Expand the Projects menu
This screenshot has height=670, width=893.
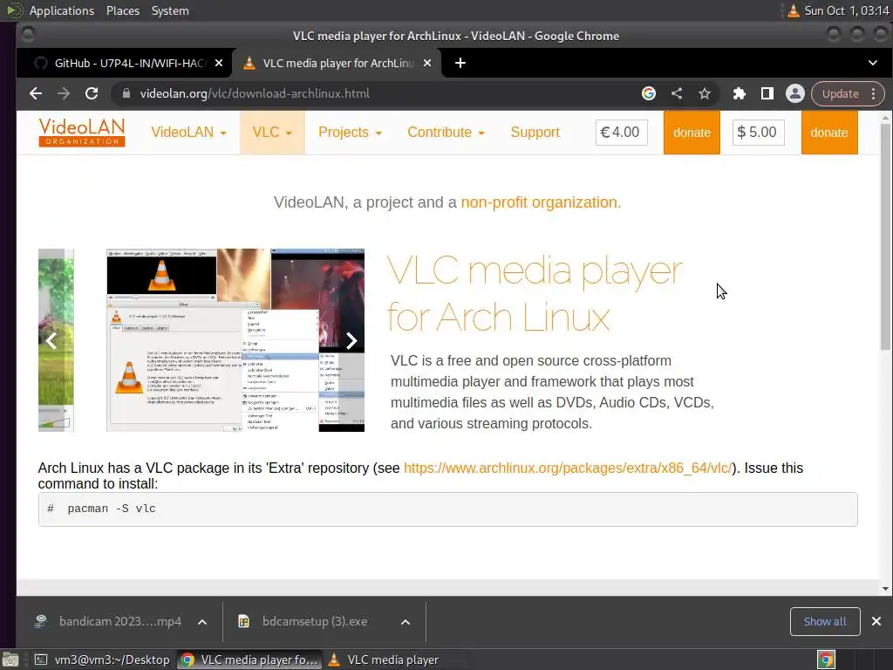350,133
